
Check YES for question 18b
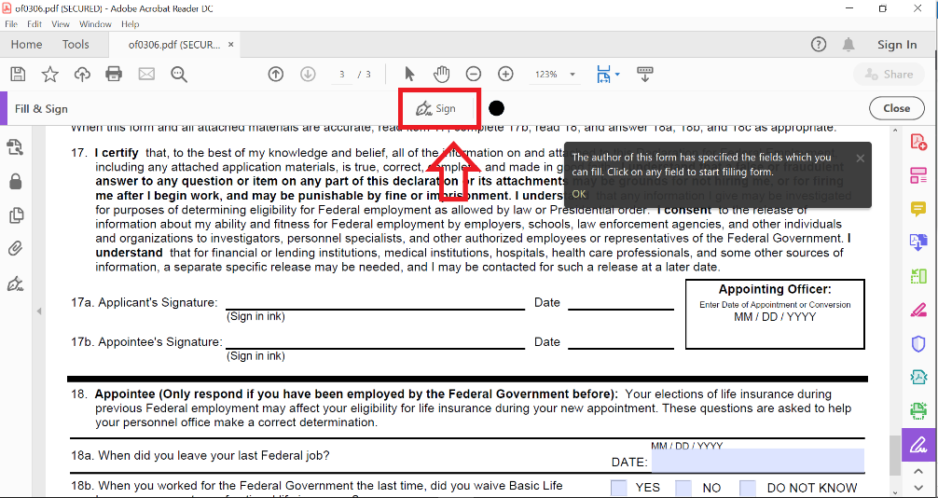(x=619, y=488)
